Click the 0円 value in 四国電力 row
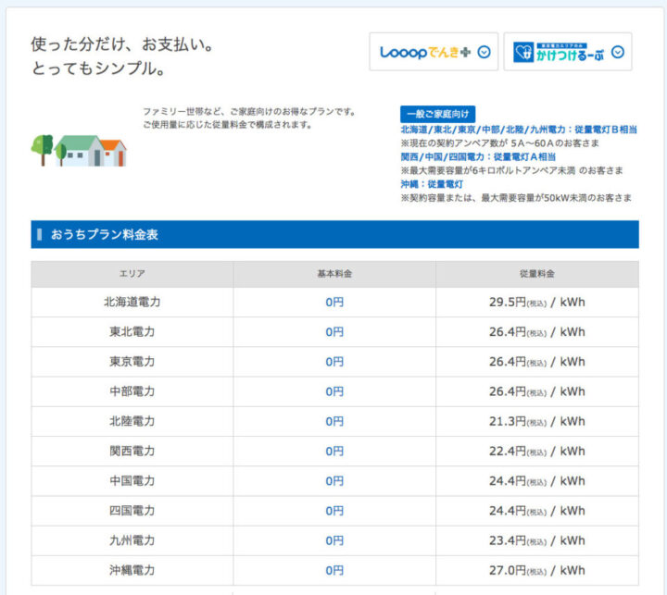 [x=334, y=511]
